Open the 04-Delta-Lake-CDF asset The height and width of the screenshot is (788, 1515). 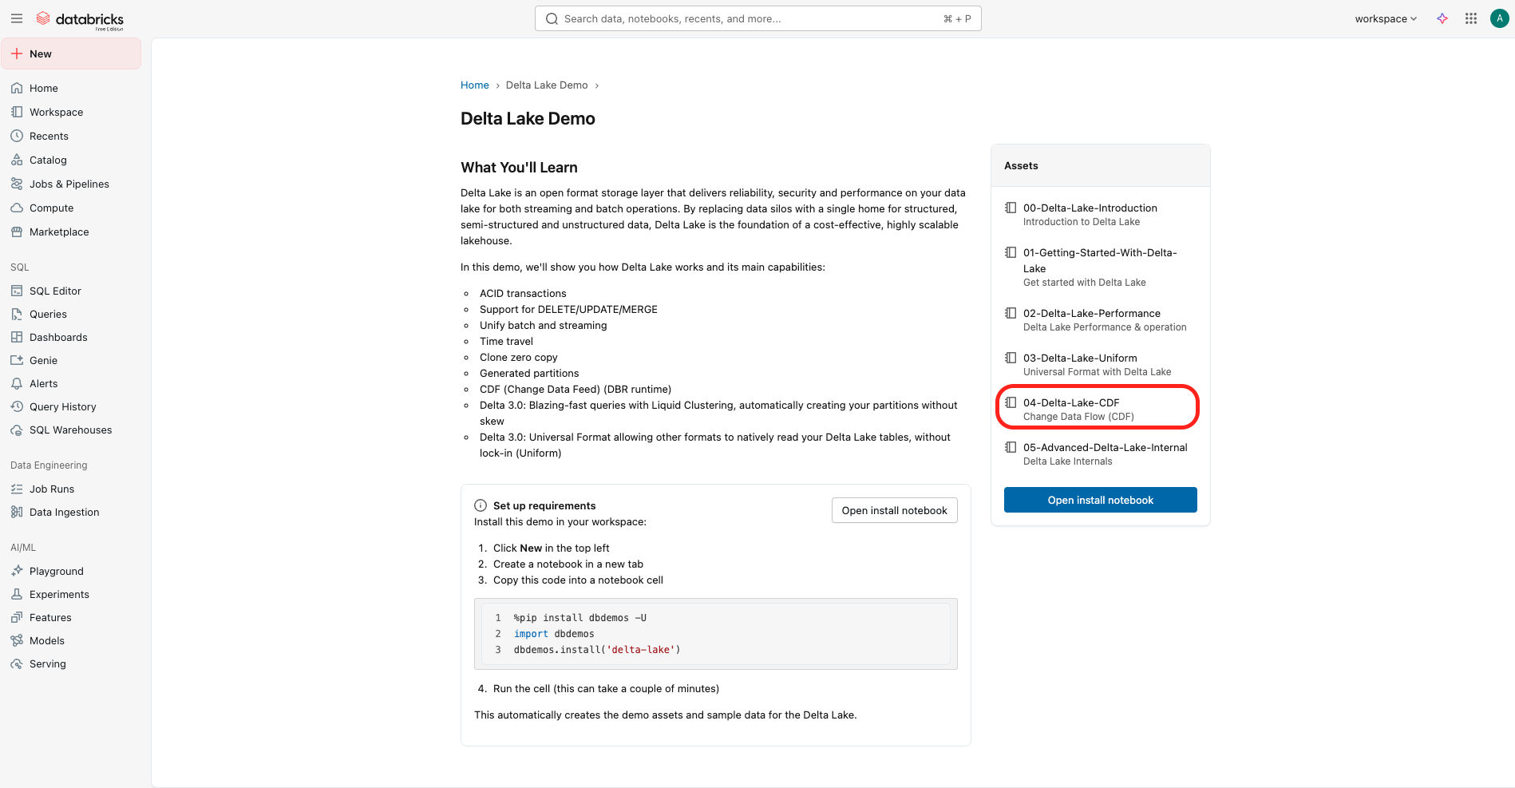(1071, 402)
